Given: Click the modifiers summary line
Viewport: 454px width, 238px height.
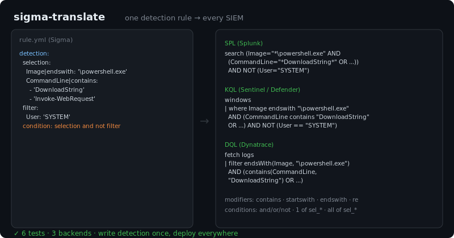Looking at the screenshot, I should click(291, 200).
